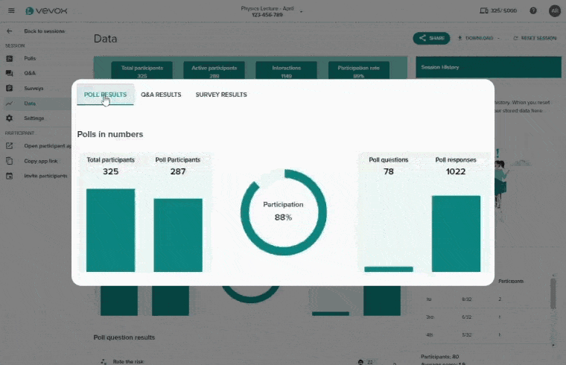Click the Copy app link icon
The height and width of the screenshot is (365, 566).
coord(10,161)
